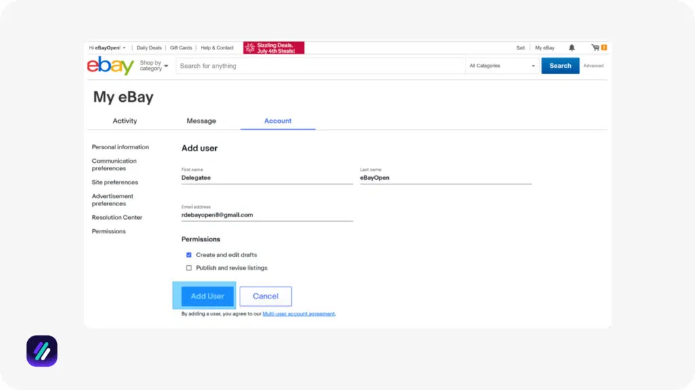Viewport: 695px width, 390px height.
Task: Click the eBay logo
Action: (111, 66)
